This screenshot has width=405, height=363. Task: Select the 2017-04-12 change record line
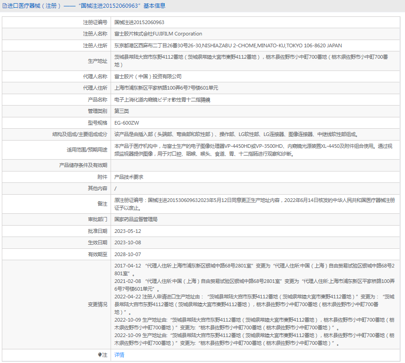tap(254, 270)
